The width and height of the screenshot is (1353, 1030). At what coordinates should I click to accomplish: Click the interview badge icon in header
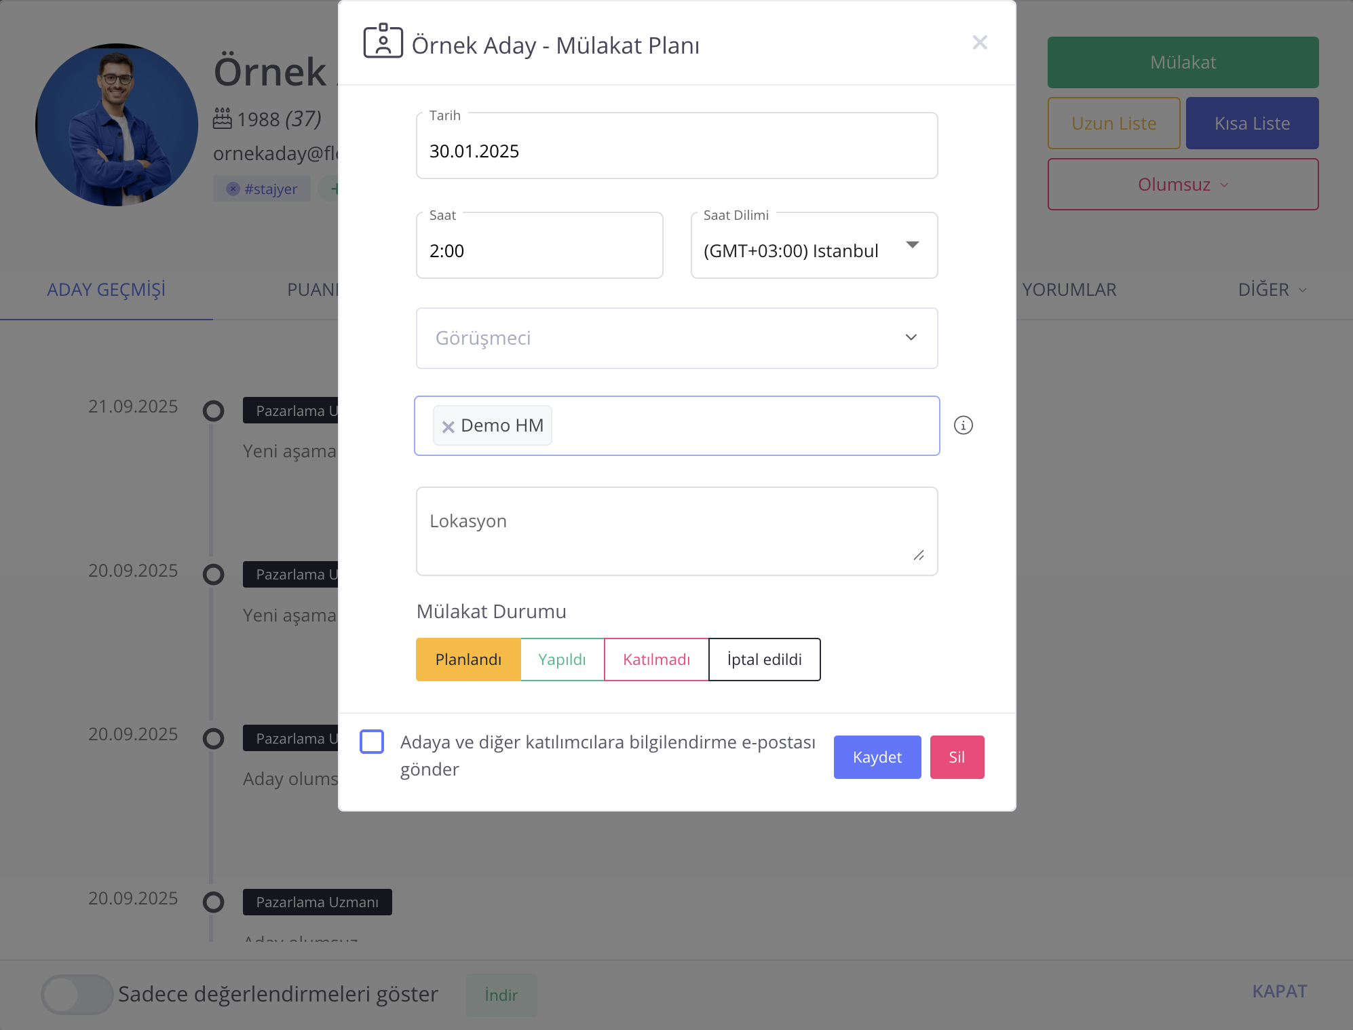[x=383, y=41]
